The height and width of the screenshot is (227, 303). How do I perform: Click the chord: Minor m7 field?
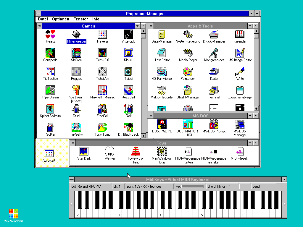pyautogui.click(x=222, y=187)
